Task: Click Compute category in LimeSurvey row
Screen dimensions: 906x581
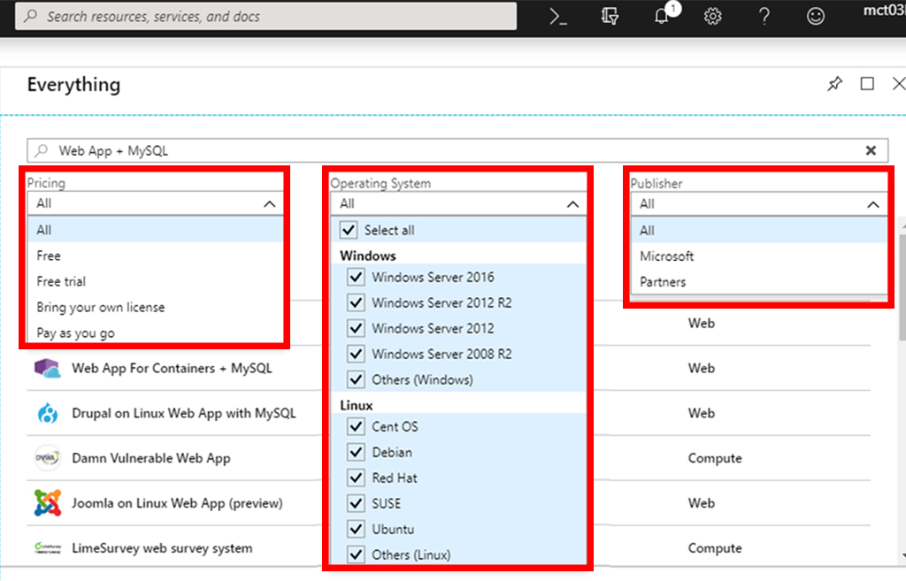Action: pyautogui.click(x=715, y=548)
